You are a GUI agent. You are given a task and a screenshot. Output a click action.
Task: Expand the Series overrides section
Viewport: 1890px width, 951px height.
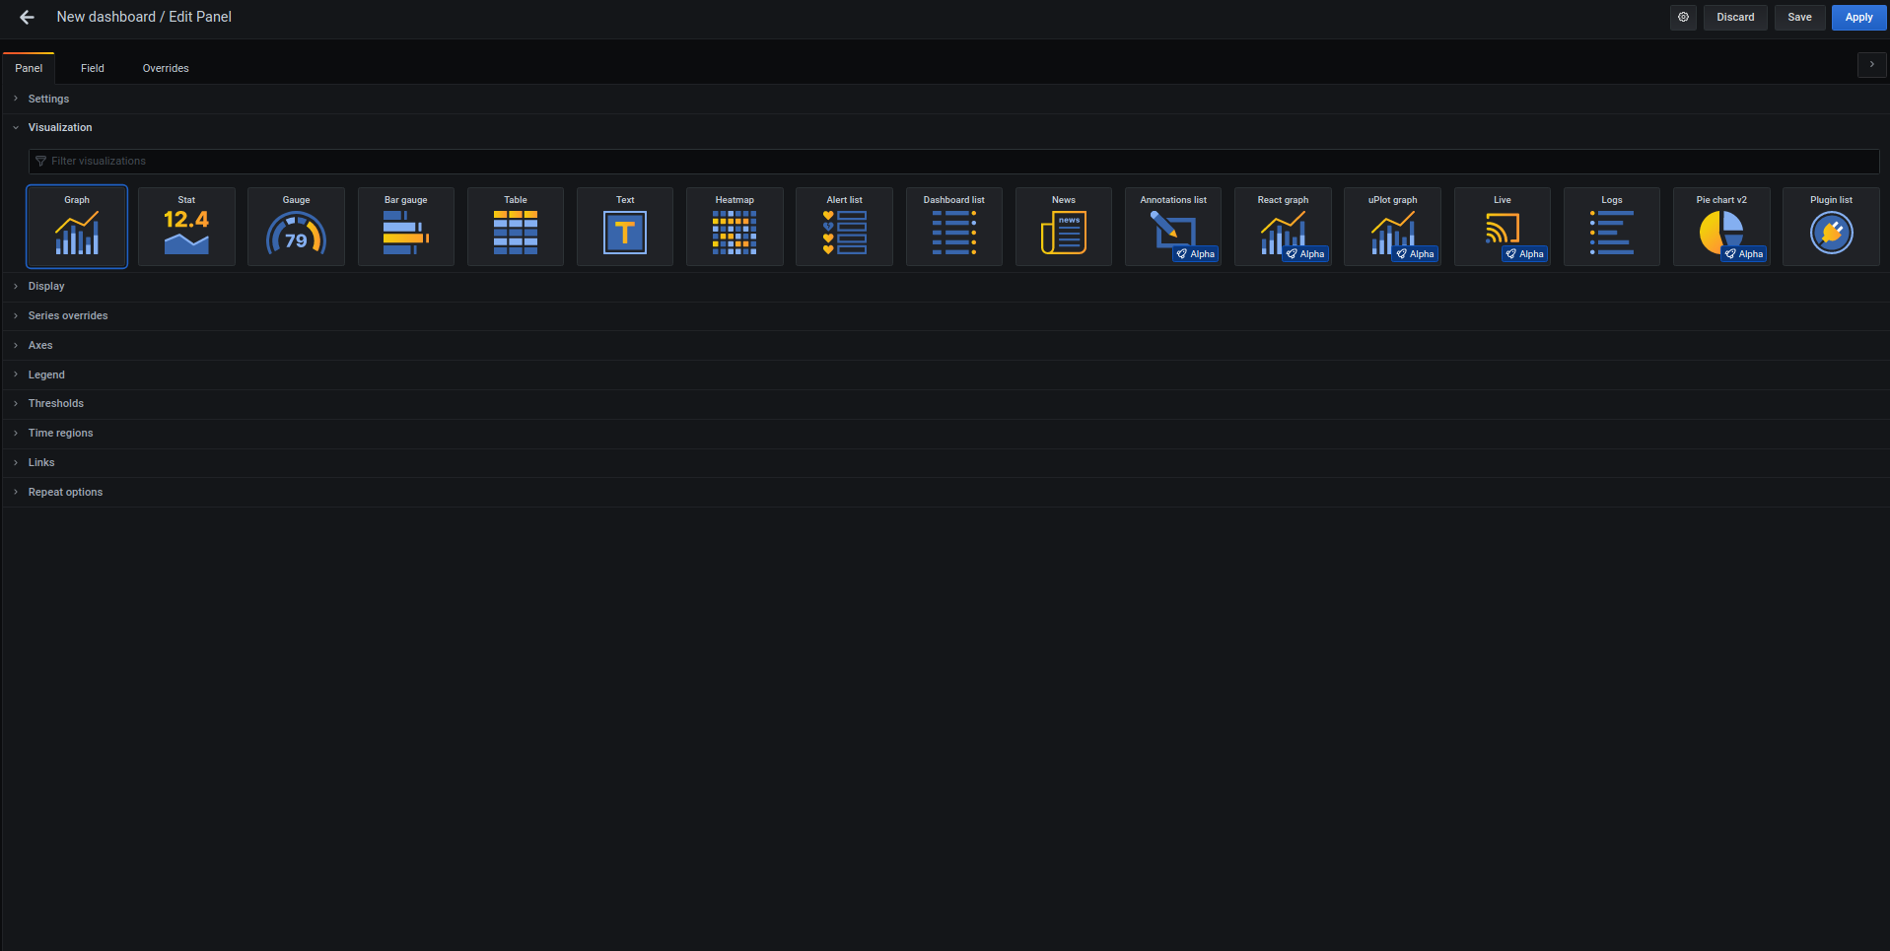pos(945,315)
